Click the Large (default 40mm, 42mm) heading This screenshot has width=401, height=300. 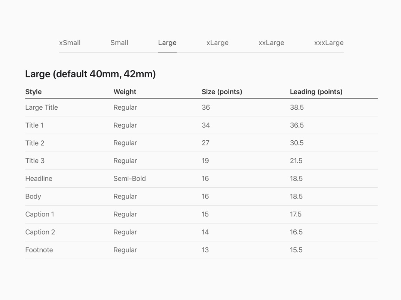point(91,74)
